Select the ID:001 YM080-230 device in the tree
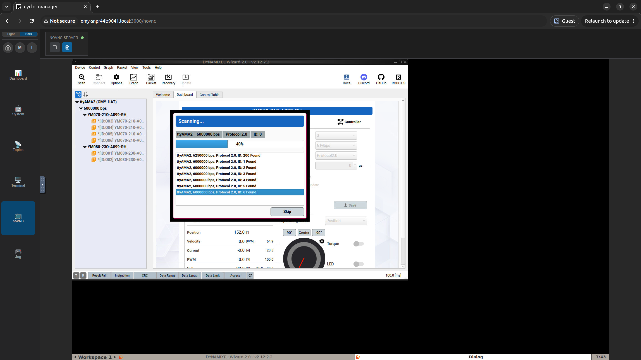Screen dimensions: 641x360 coord(118,153)
